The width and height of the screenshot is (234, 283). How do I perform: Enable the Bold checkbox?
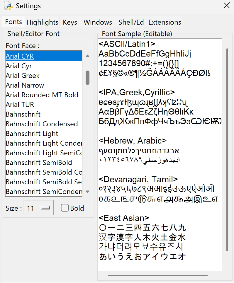(65, 208)
